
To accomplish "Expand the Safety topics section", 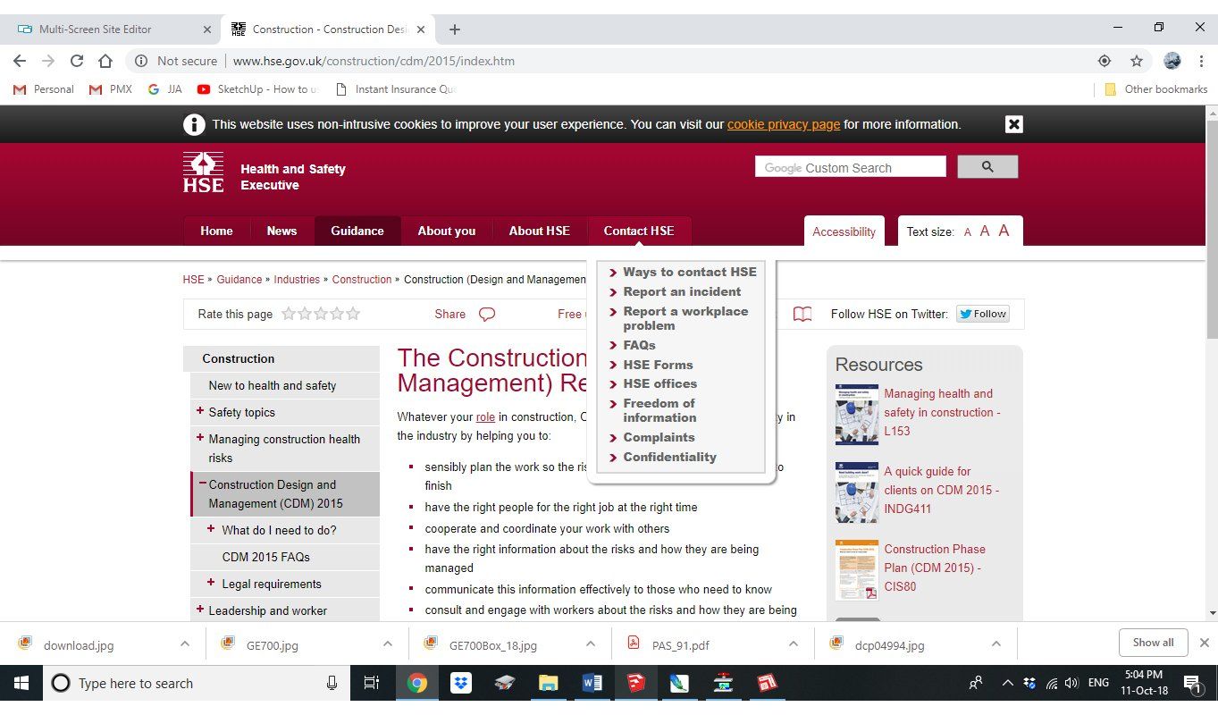I will 200,411.
